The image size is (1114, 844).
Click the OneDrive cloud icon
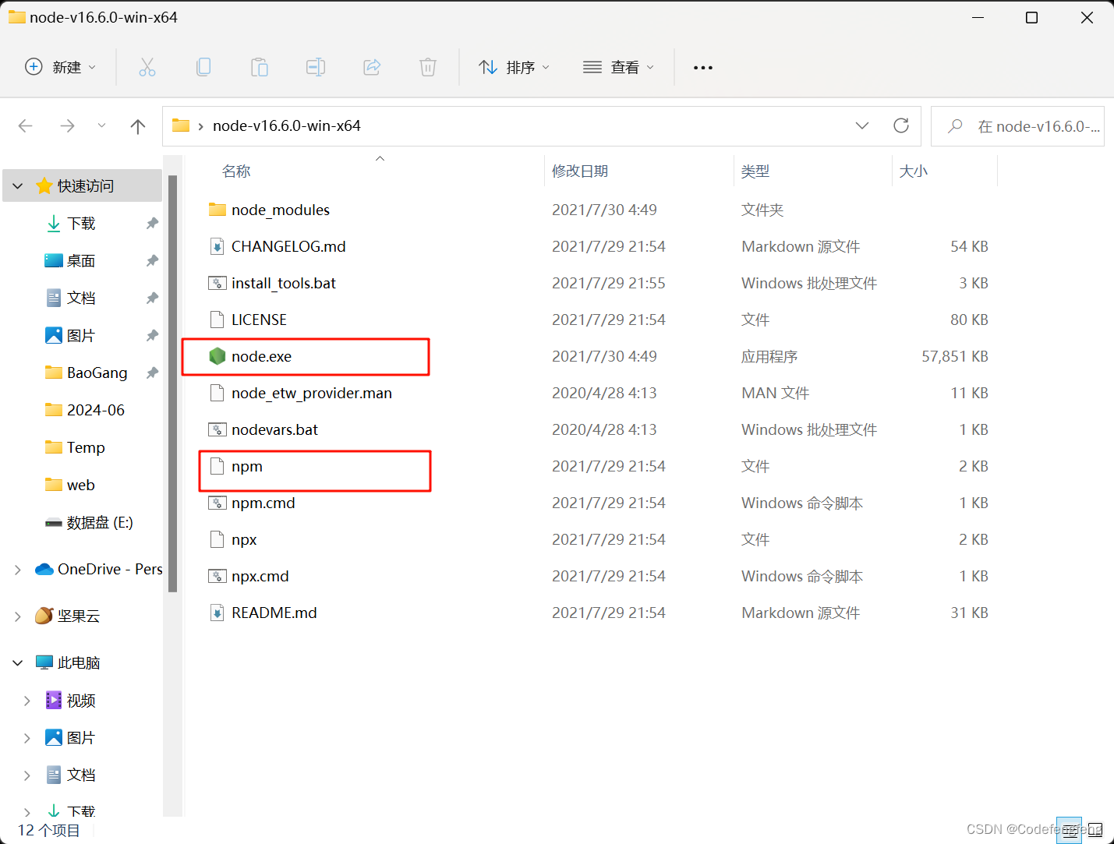(x=44, y=570)
